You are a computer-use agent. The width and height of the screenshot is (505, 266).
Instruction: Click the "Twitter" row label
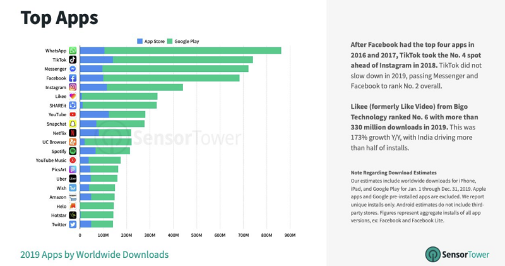(x=59, y=224)
